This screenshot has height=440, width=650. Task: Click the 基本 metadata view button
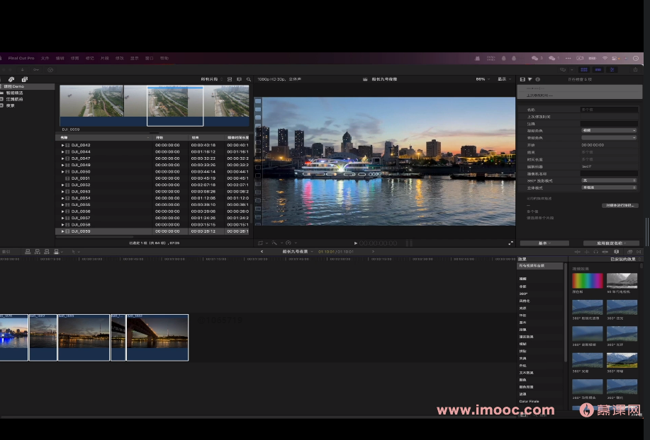click(x=544, y=243)
